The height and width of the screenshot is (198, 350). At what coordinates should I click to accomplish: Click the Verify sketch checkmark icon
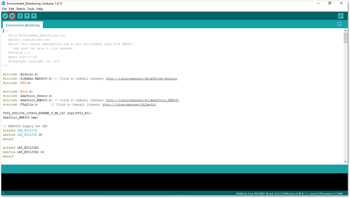5,16
